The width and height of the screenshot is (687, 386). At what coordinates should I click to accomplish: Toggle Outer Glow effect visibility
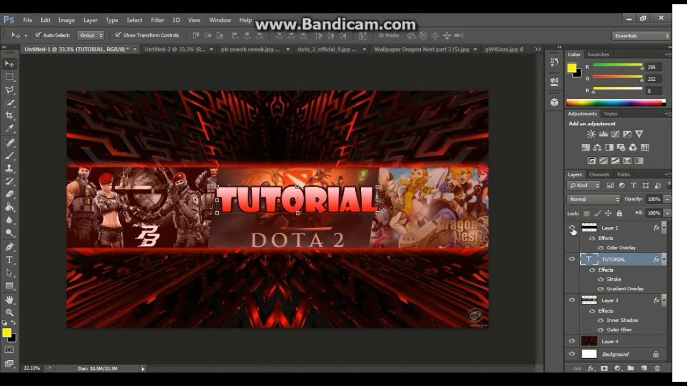click(x=601, y=330)
